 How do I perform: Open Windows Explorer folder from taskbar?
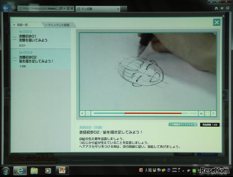pyautogui.click(x=34, y=171)
